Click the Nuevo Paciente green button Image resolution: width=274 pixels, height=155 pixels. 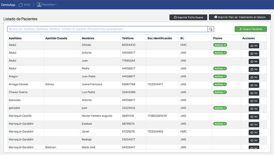[251, 29]
